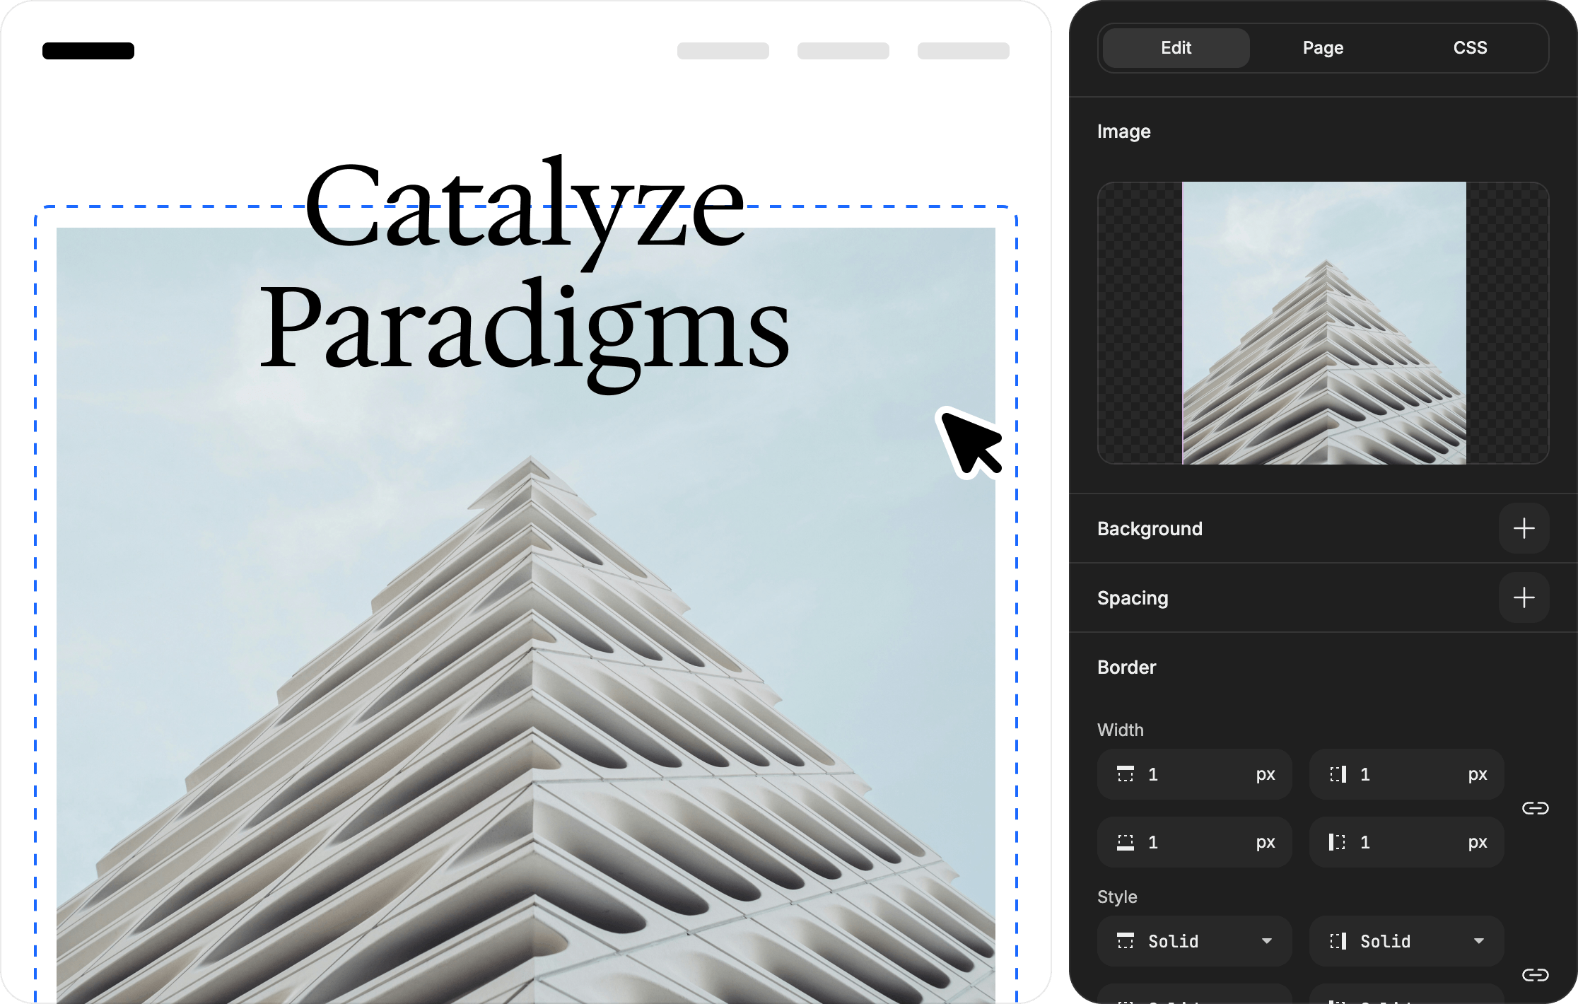Viewport: 1578px width, 1004px height.
Task: Add Spacing settings with the plus icon
Action: (x=1524, y=597)
